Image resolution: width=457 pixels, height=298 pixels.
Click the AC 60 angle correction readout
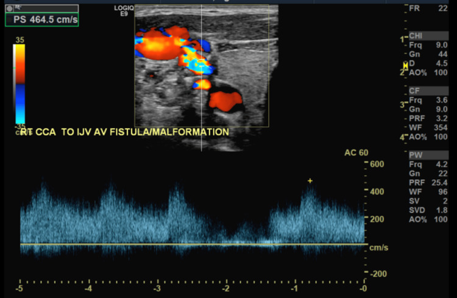(356, 153)
